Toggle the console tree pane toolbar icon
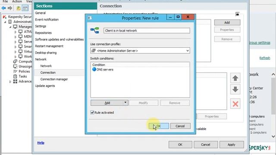Viewport: 276px width, 155px height. click(x=25, y=8)
